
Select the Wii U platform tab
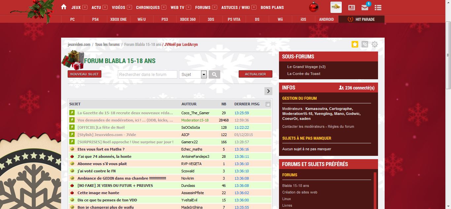pos(142,19)
